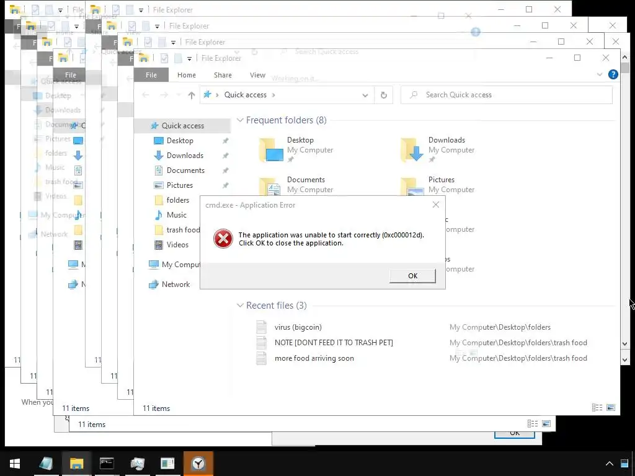Go up one level with Up arrow

[192, 95]
